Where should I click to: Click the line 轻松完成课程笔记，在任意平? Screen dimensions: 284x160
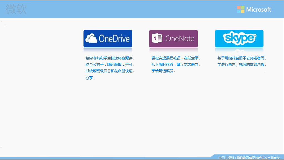[x=175, y=58]
